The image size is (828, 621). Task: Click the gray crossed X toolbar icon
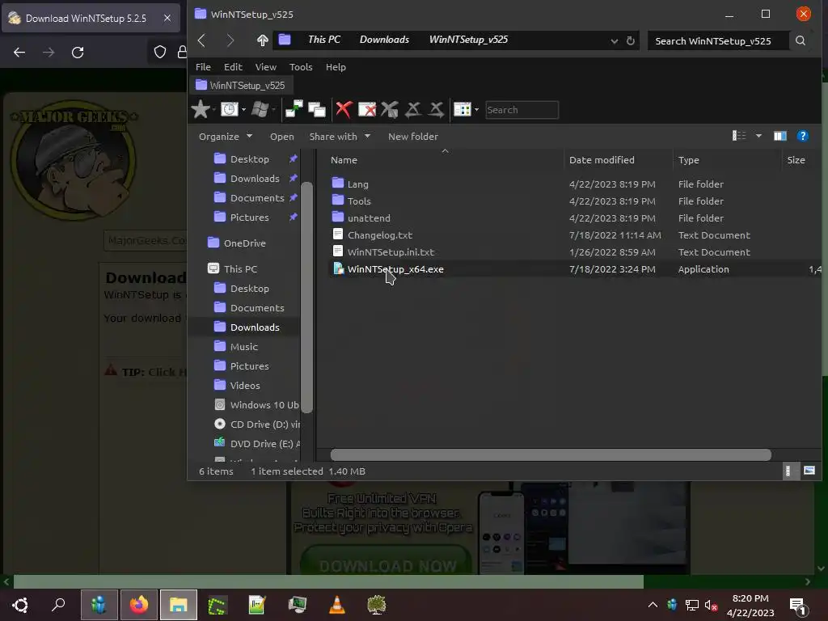390,109
